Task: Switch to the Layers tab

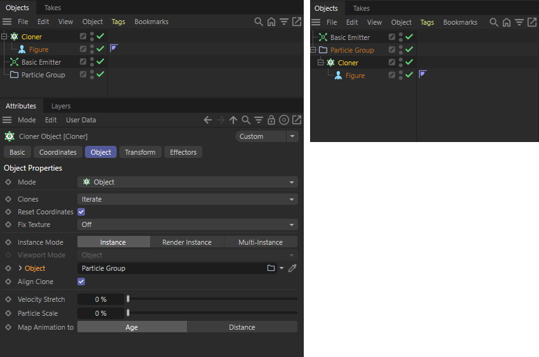Action: pos(61,106)
